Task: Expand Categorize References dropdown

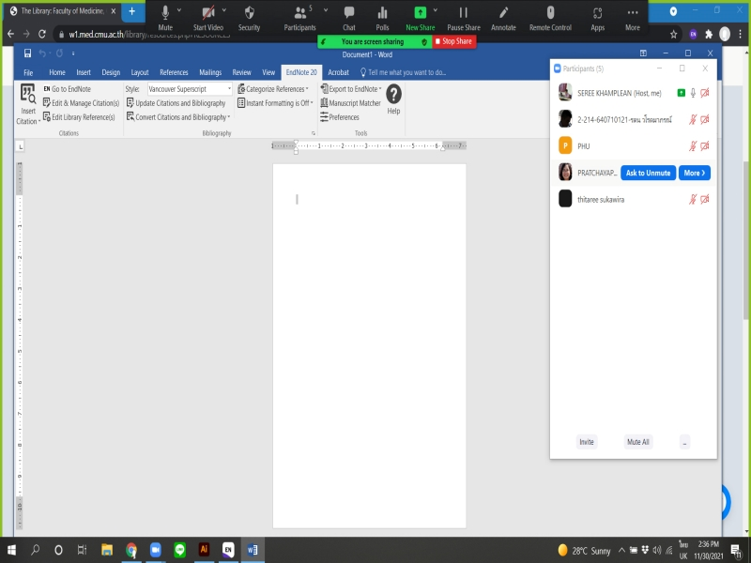Action: pyautogui.click(x=276, y=89)
